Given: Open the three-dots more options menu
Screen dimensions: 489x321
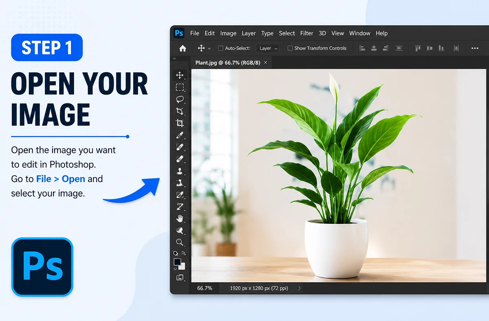Looking at the screenshot, I should (x=475, y=48).
